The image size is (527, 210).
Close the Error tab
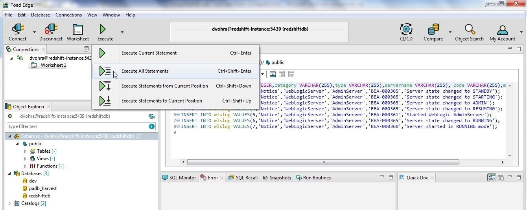click(221, 178)
